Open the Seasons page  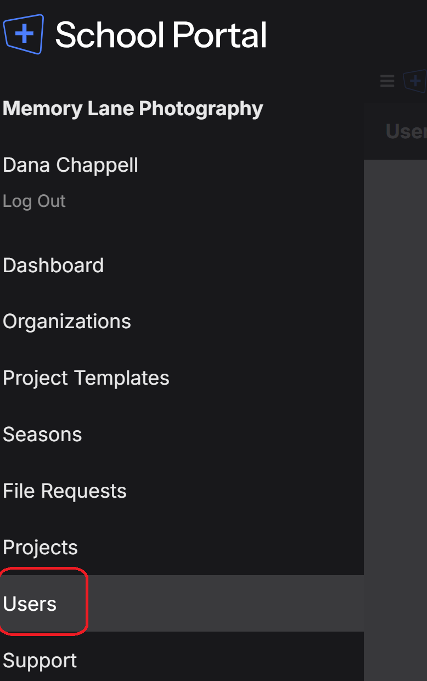pos(42,435)
